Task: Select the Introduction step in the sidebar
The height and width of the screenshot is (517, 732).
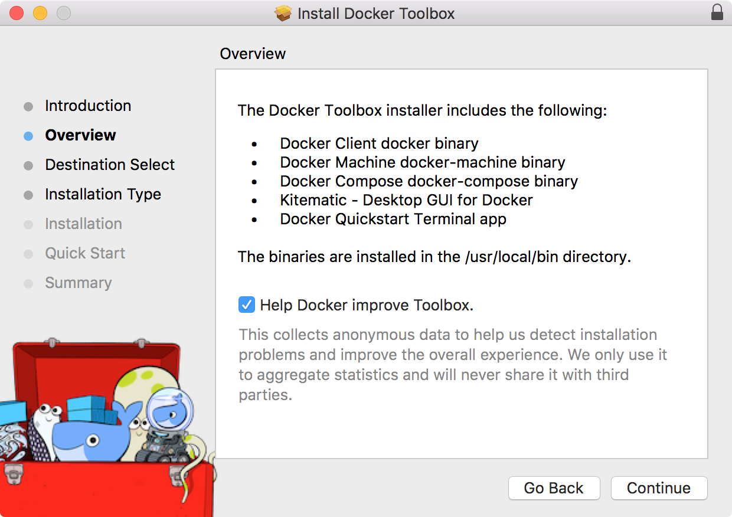Action: pos(88,106)
